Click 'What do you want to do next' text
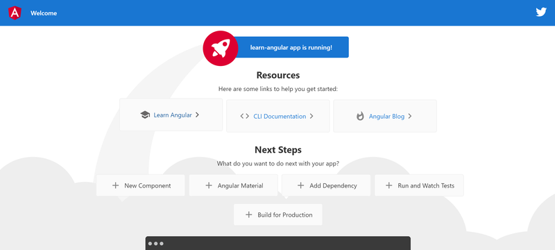The image size is (555, 250). (x=278, y=164)
